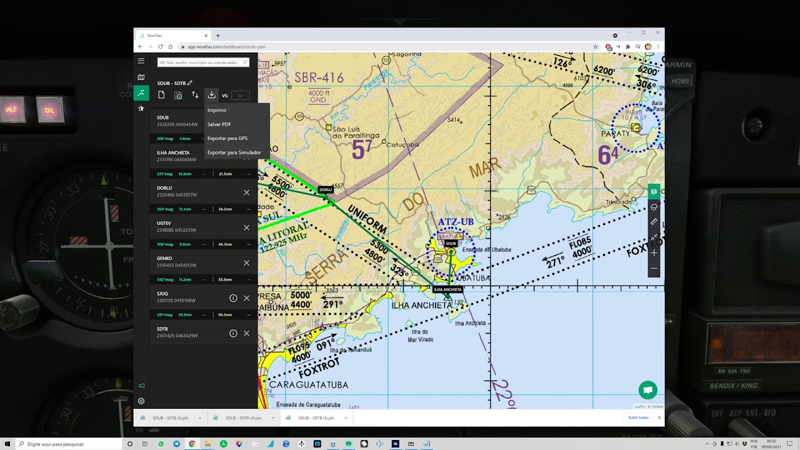Zoom in the map with plus
800x450 pixels.
(654, 253)
